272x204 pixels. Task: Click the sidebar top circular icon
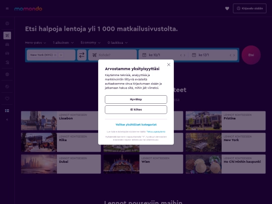pos(7,23)
